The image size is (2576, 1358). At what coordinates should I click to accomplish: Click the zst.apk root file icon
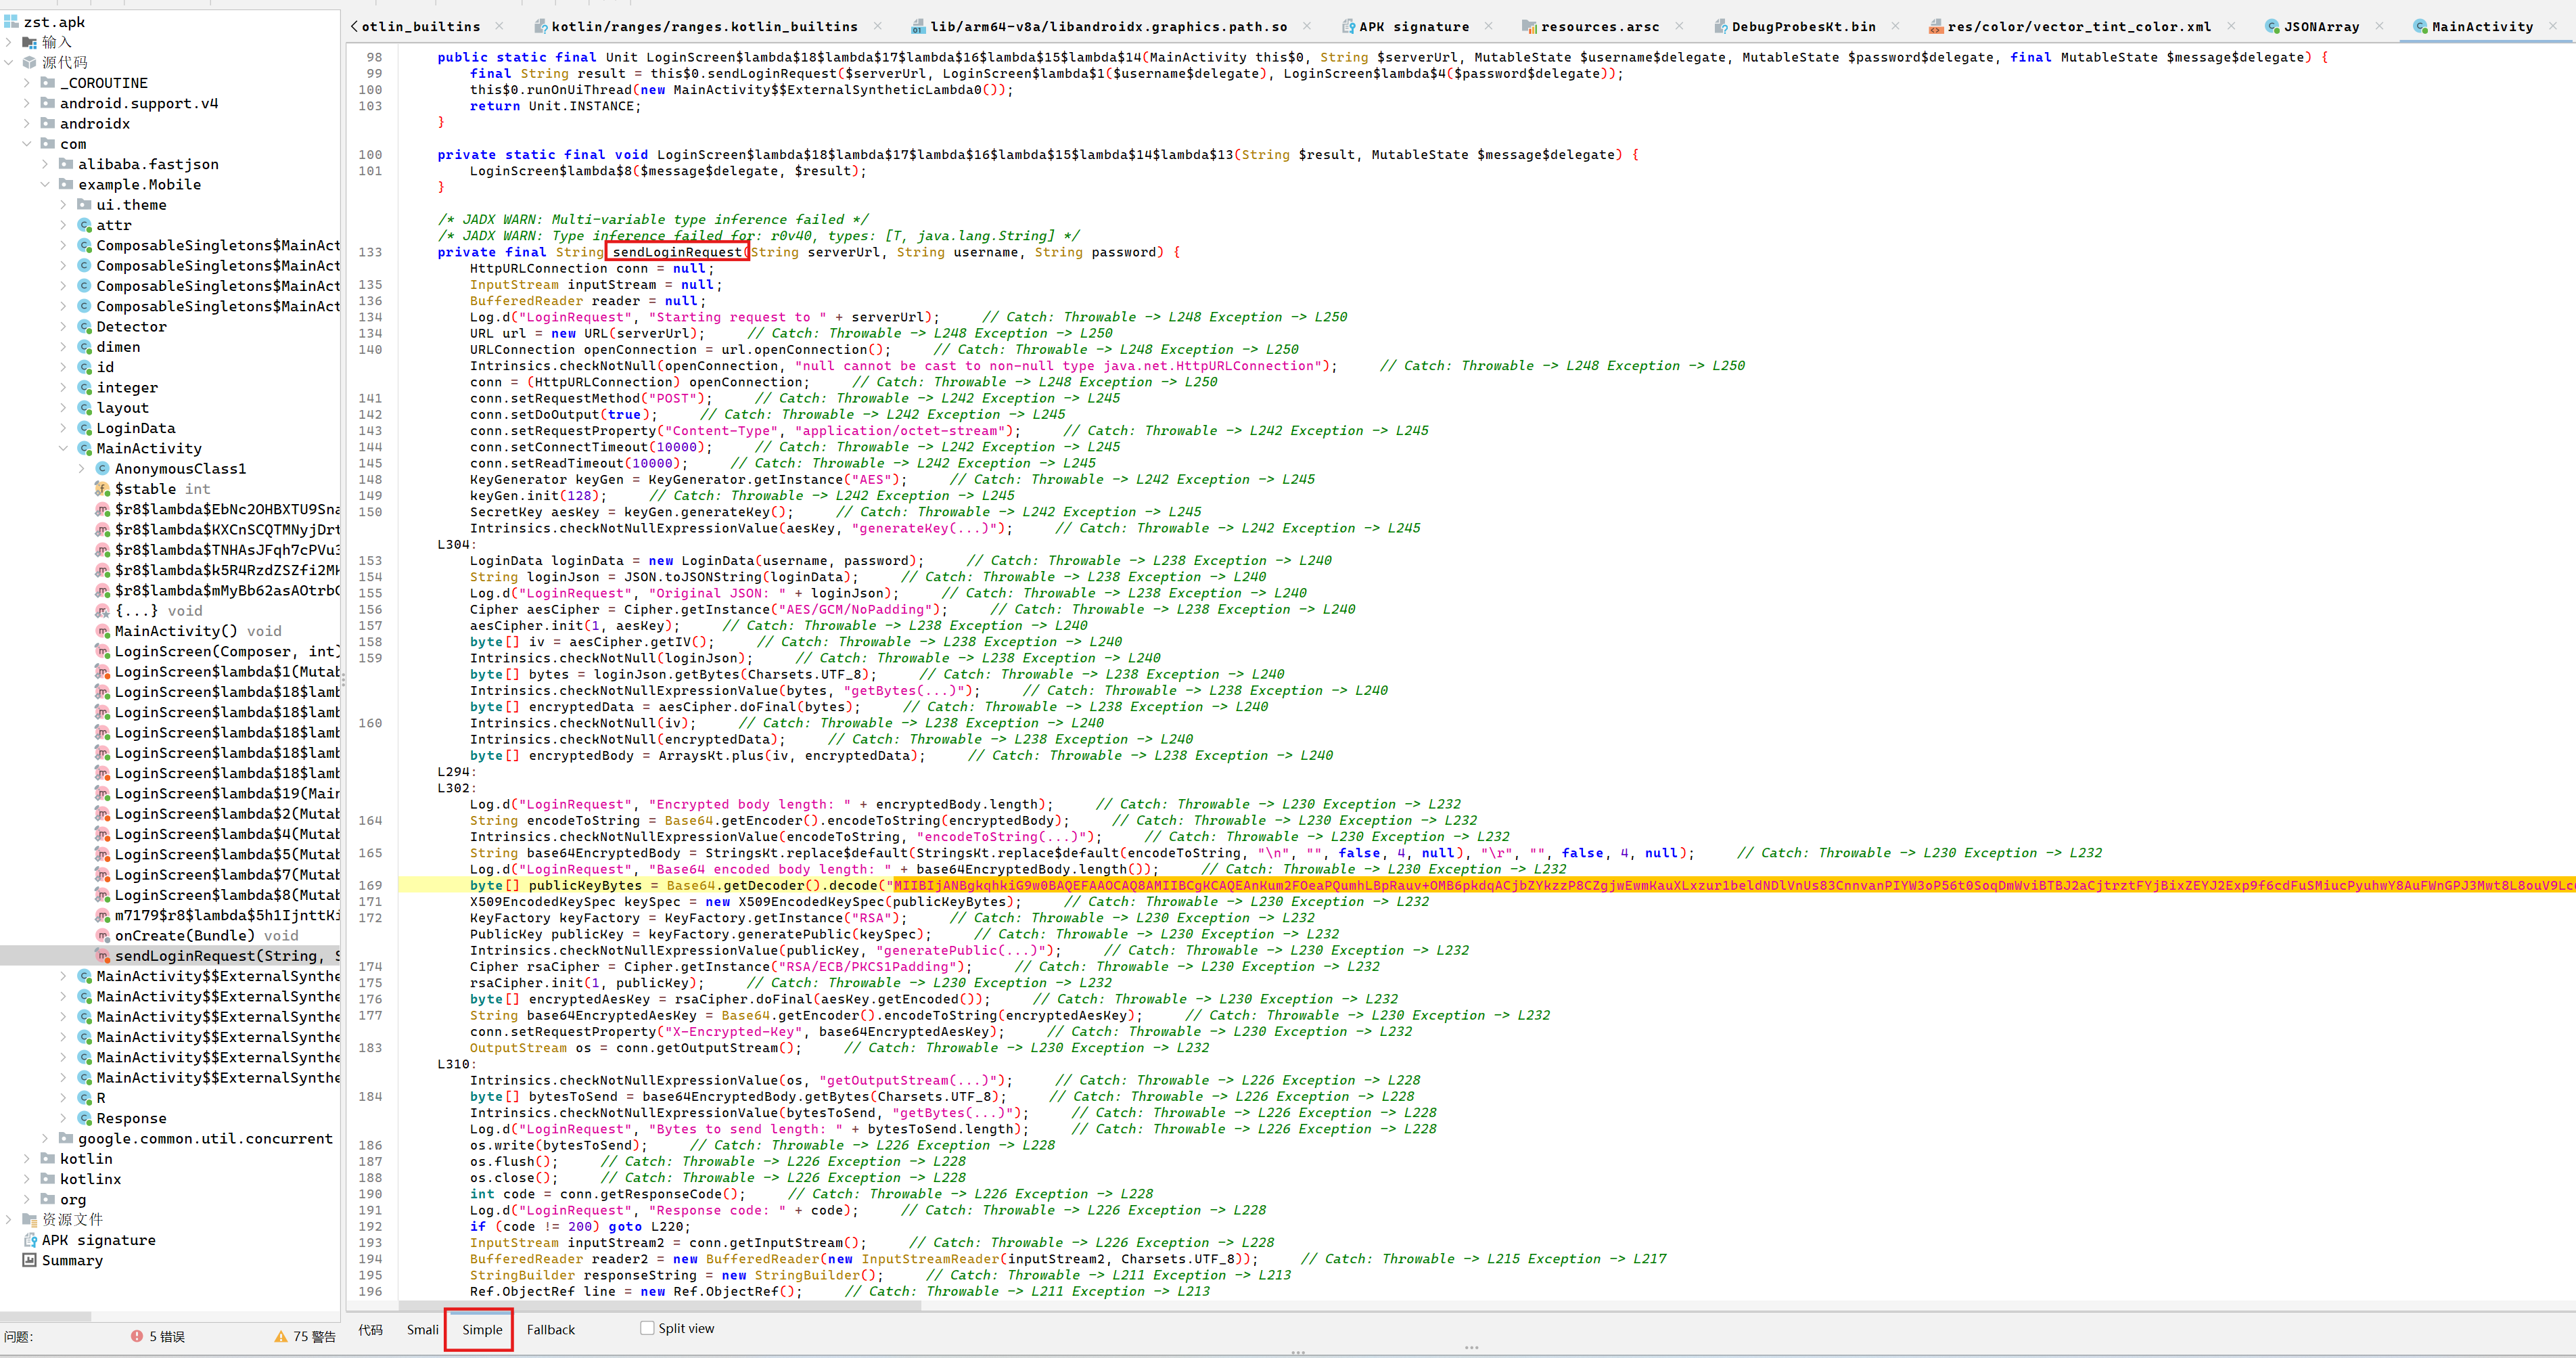pyautogui.click(x=12, y=22)
